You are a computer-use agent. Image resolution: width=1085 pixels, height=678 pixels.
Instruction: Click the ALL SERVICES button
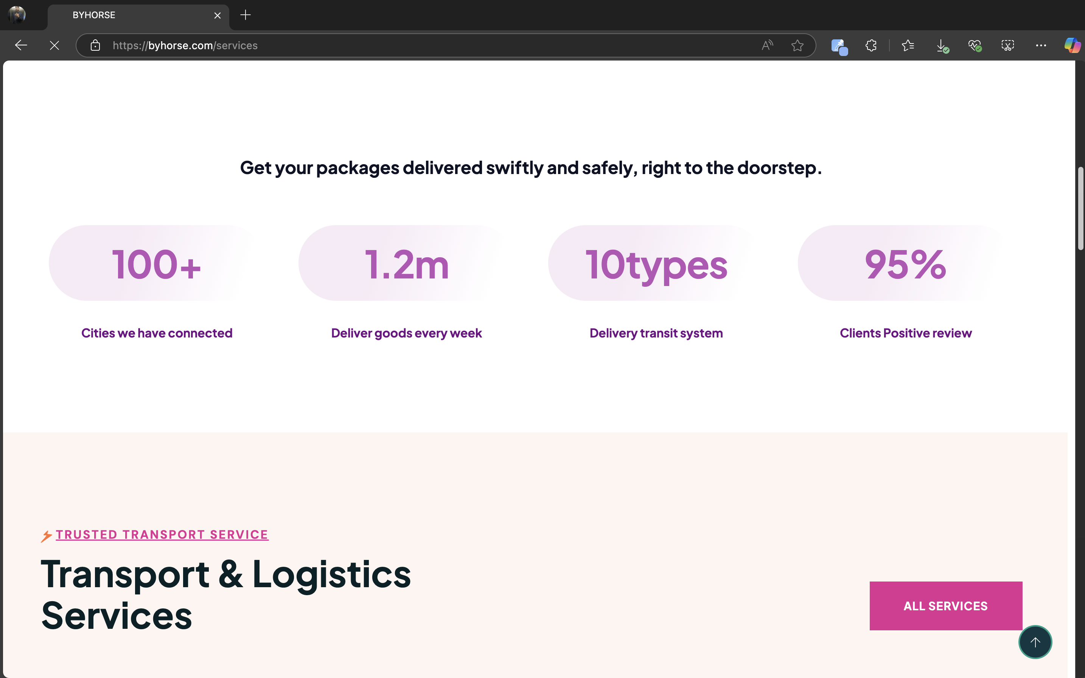[x=945, y=606]
